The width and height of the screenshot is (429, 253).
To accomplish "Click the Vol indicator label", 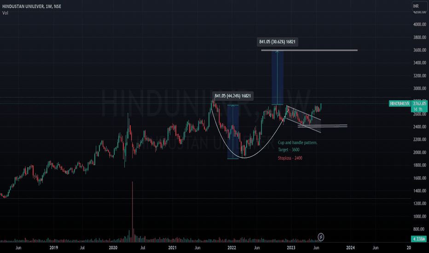I will [x=5, y=13].
